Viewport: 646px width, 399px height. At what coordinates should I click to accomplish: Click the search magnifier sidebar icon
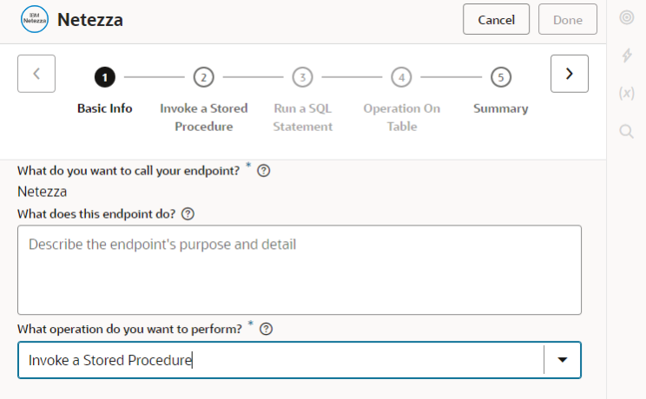(x=626, y=131)
